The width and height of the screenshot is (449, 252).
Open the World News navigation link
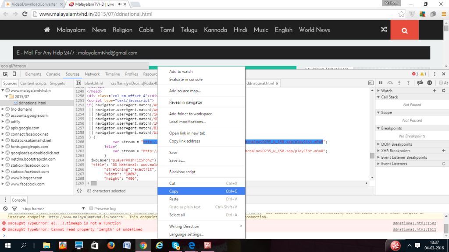314,30
